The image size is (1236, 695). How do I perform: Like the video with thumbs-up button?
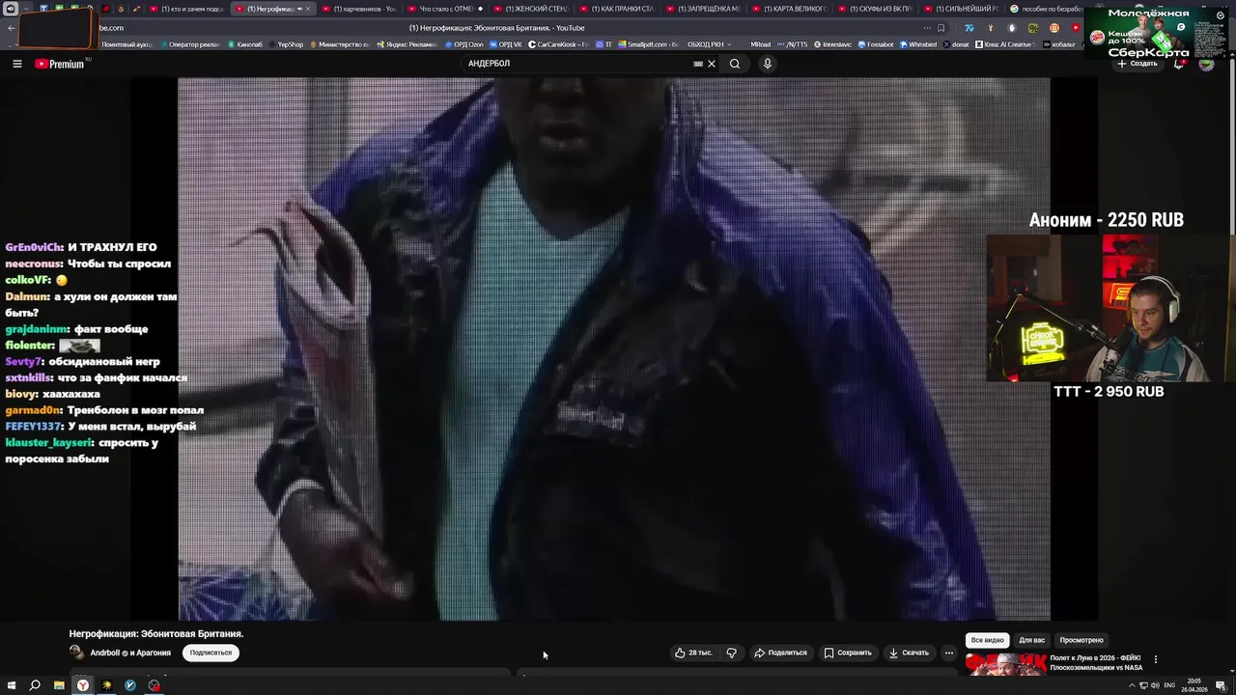click(x=693, y=653)
